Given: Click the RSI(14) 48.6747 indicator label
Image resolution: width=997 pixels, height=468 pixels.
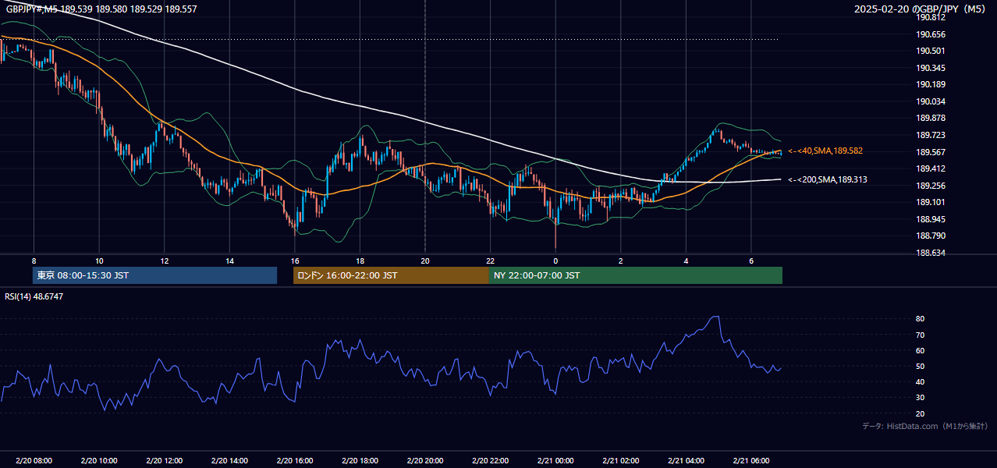Looking at the screenshot, I should coord(34,296).
